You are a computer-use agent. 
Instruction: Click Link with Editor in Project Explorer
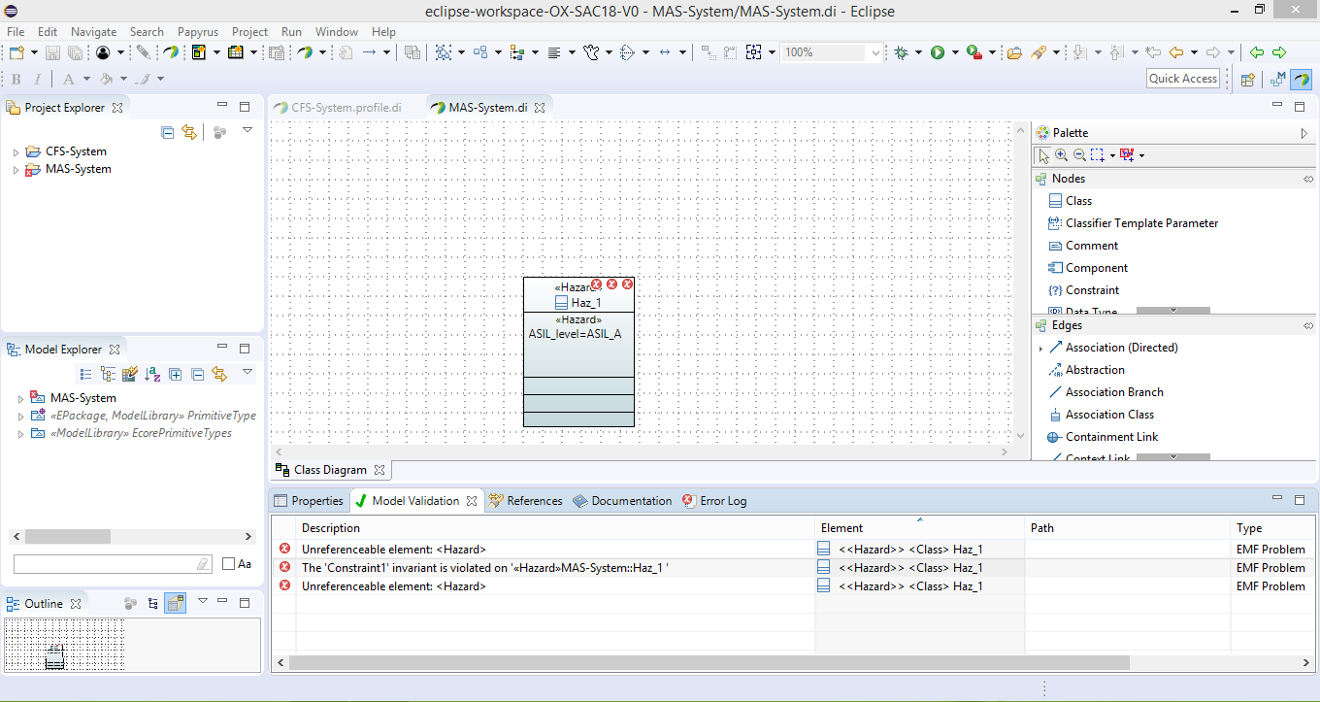tap(189, 132)
